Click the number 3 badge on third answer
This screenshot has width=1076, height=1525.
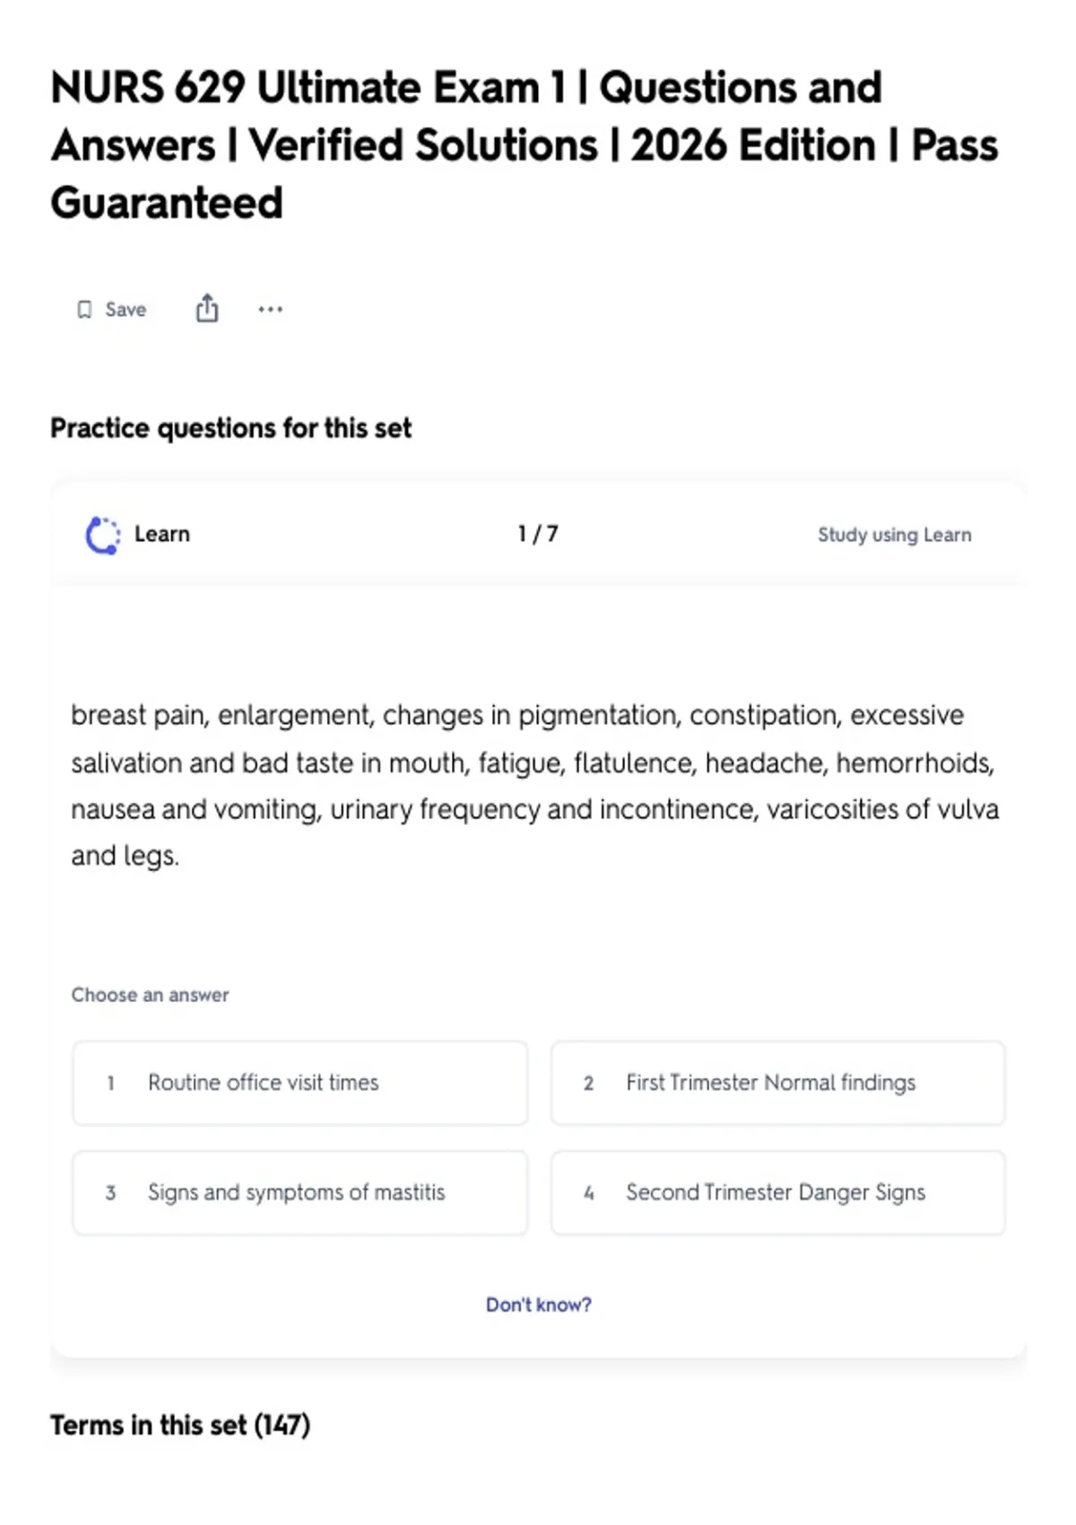[110, 1193]
